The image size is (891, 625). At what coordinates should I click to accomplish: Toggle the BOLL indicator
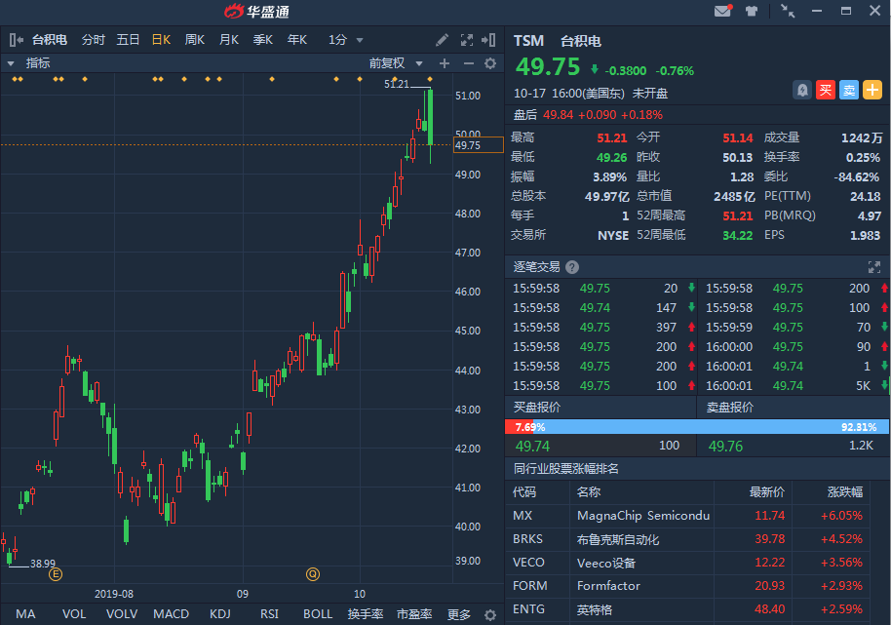pos(318,614)
